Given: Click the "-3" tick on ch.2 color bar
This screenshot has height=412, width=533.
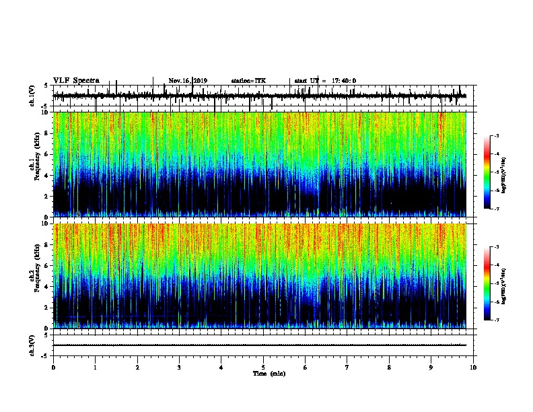Looking at the screenshot, I should coord(497,247).
